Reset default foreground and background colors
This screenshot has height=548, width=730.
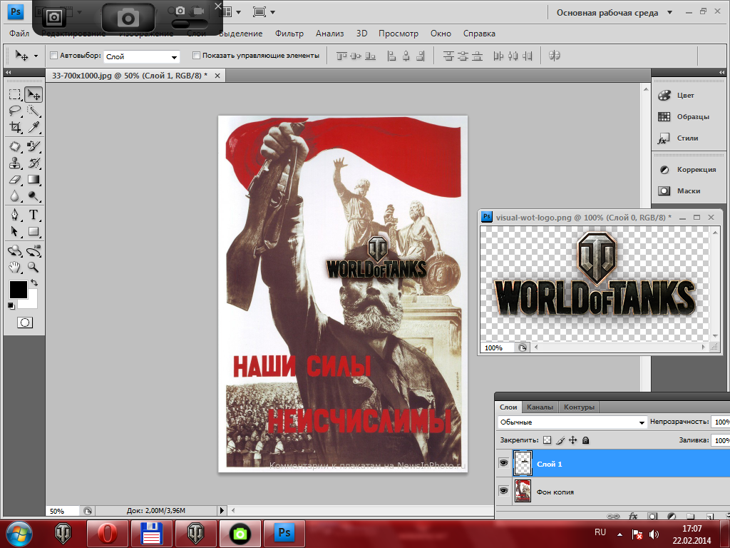(x=11, y=306)
